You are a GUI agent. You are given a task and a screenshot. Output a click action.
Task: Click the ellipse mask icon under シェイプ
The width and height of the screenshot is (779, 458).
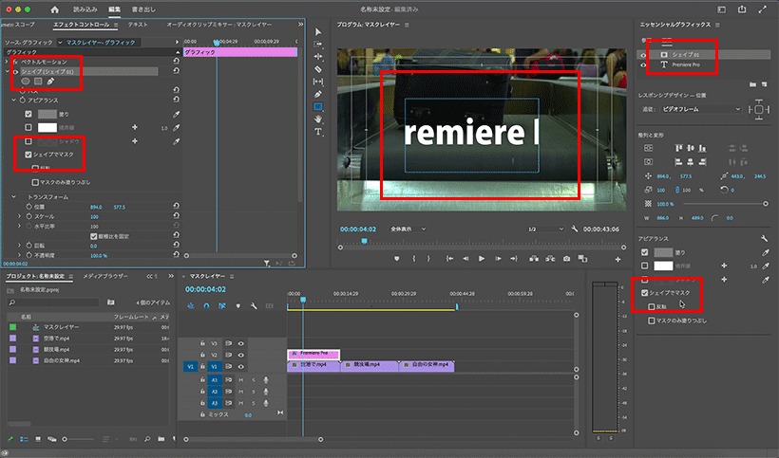coord(26,82)
